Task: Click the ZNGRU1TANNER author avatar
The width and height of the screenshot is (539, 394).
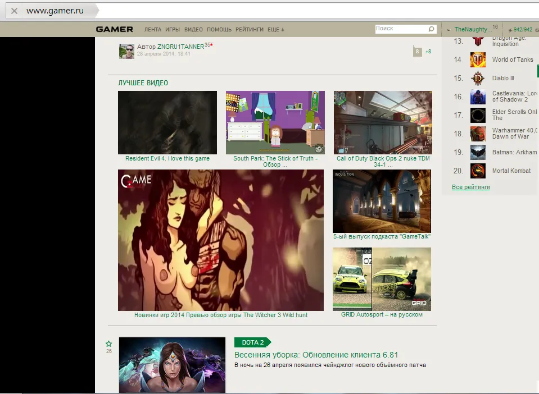Action: tap(126, 51)
